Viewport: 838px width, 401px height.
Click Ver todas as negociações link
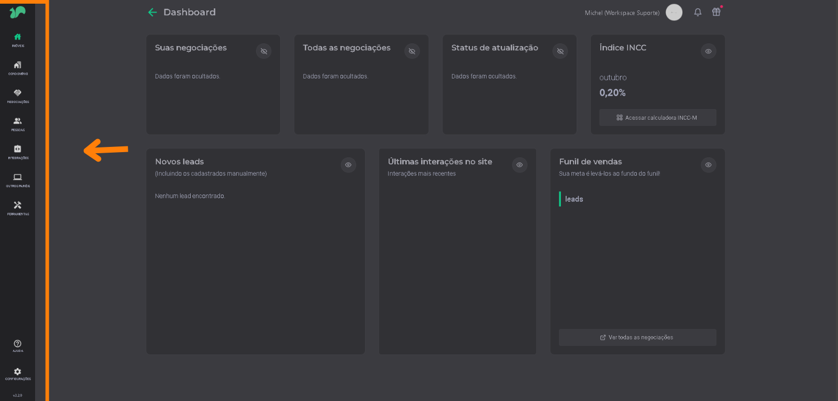[637, 337]
